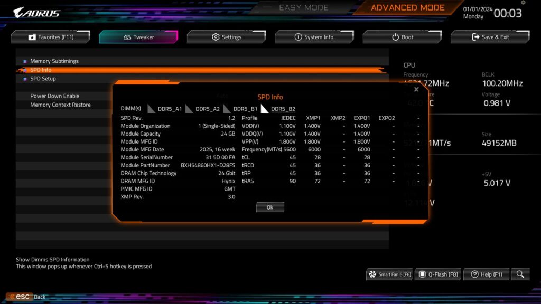Image resolution: width=541 pixels, height=304 pixels.
Task: Click the Module PartNumber value BXH54860HX1-D28FS
Action: click(208, 165)
